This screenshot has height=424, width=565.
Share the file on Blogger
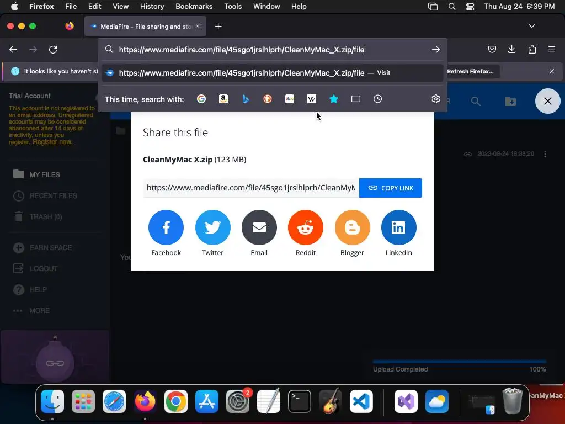pos(353,227)
